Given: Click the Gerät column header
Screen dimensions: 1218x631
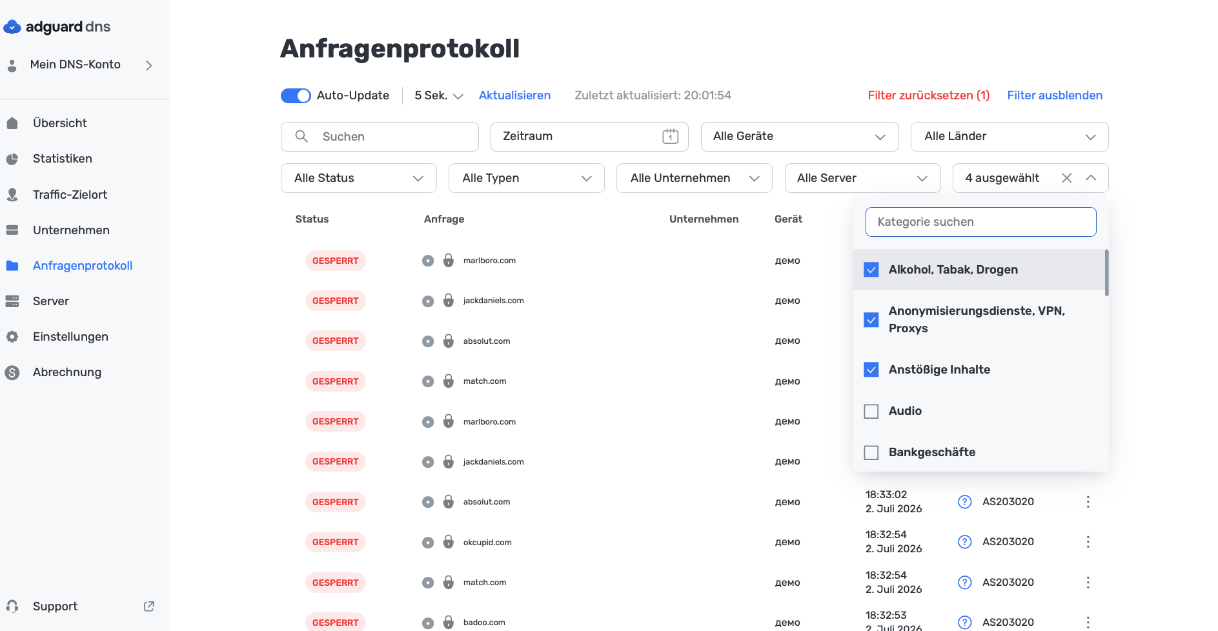Looking at the screenshot, I should click(x=788, y=219).
